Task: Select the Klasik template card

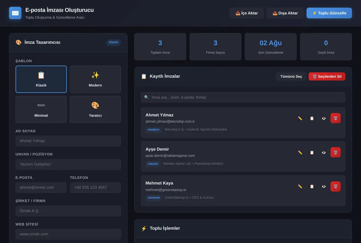Action: (41, 79)
